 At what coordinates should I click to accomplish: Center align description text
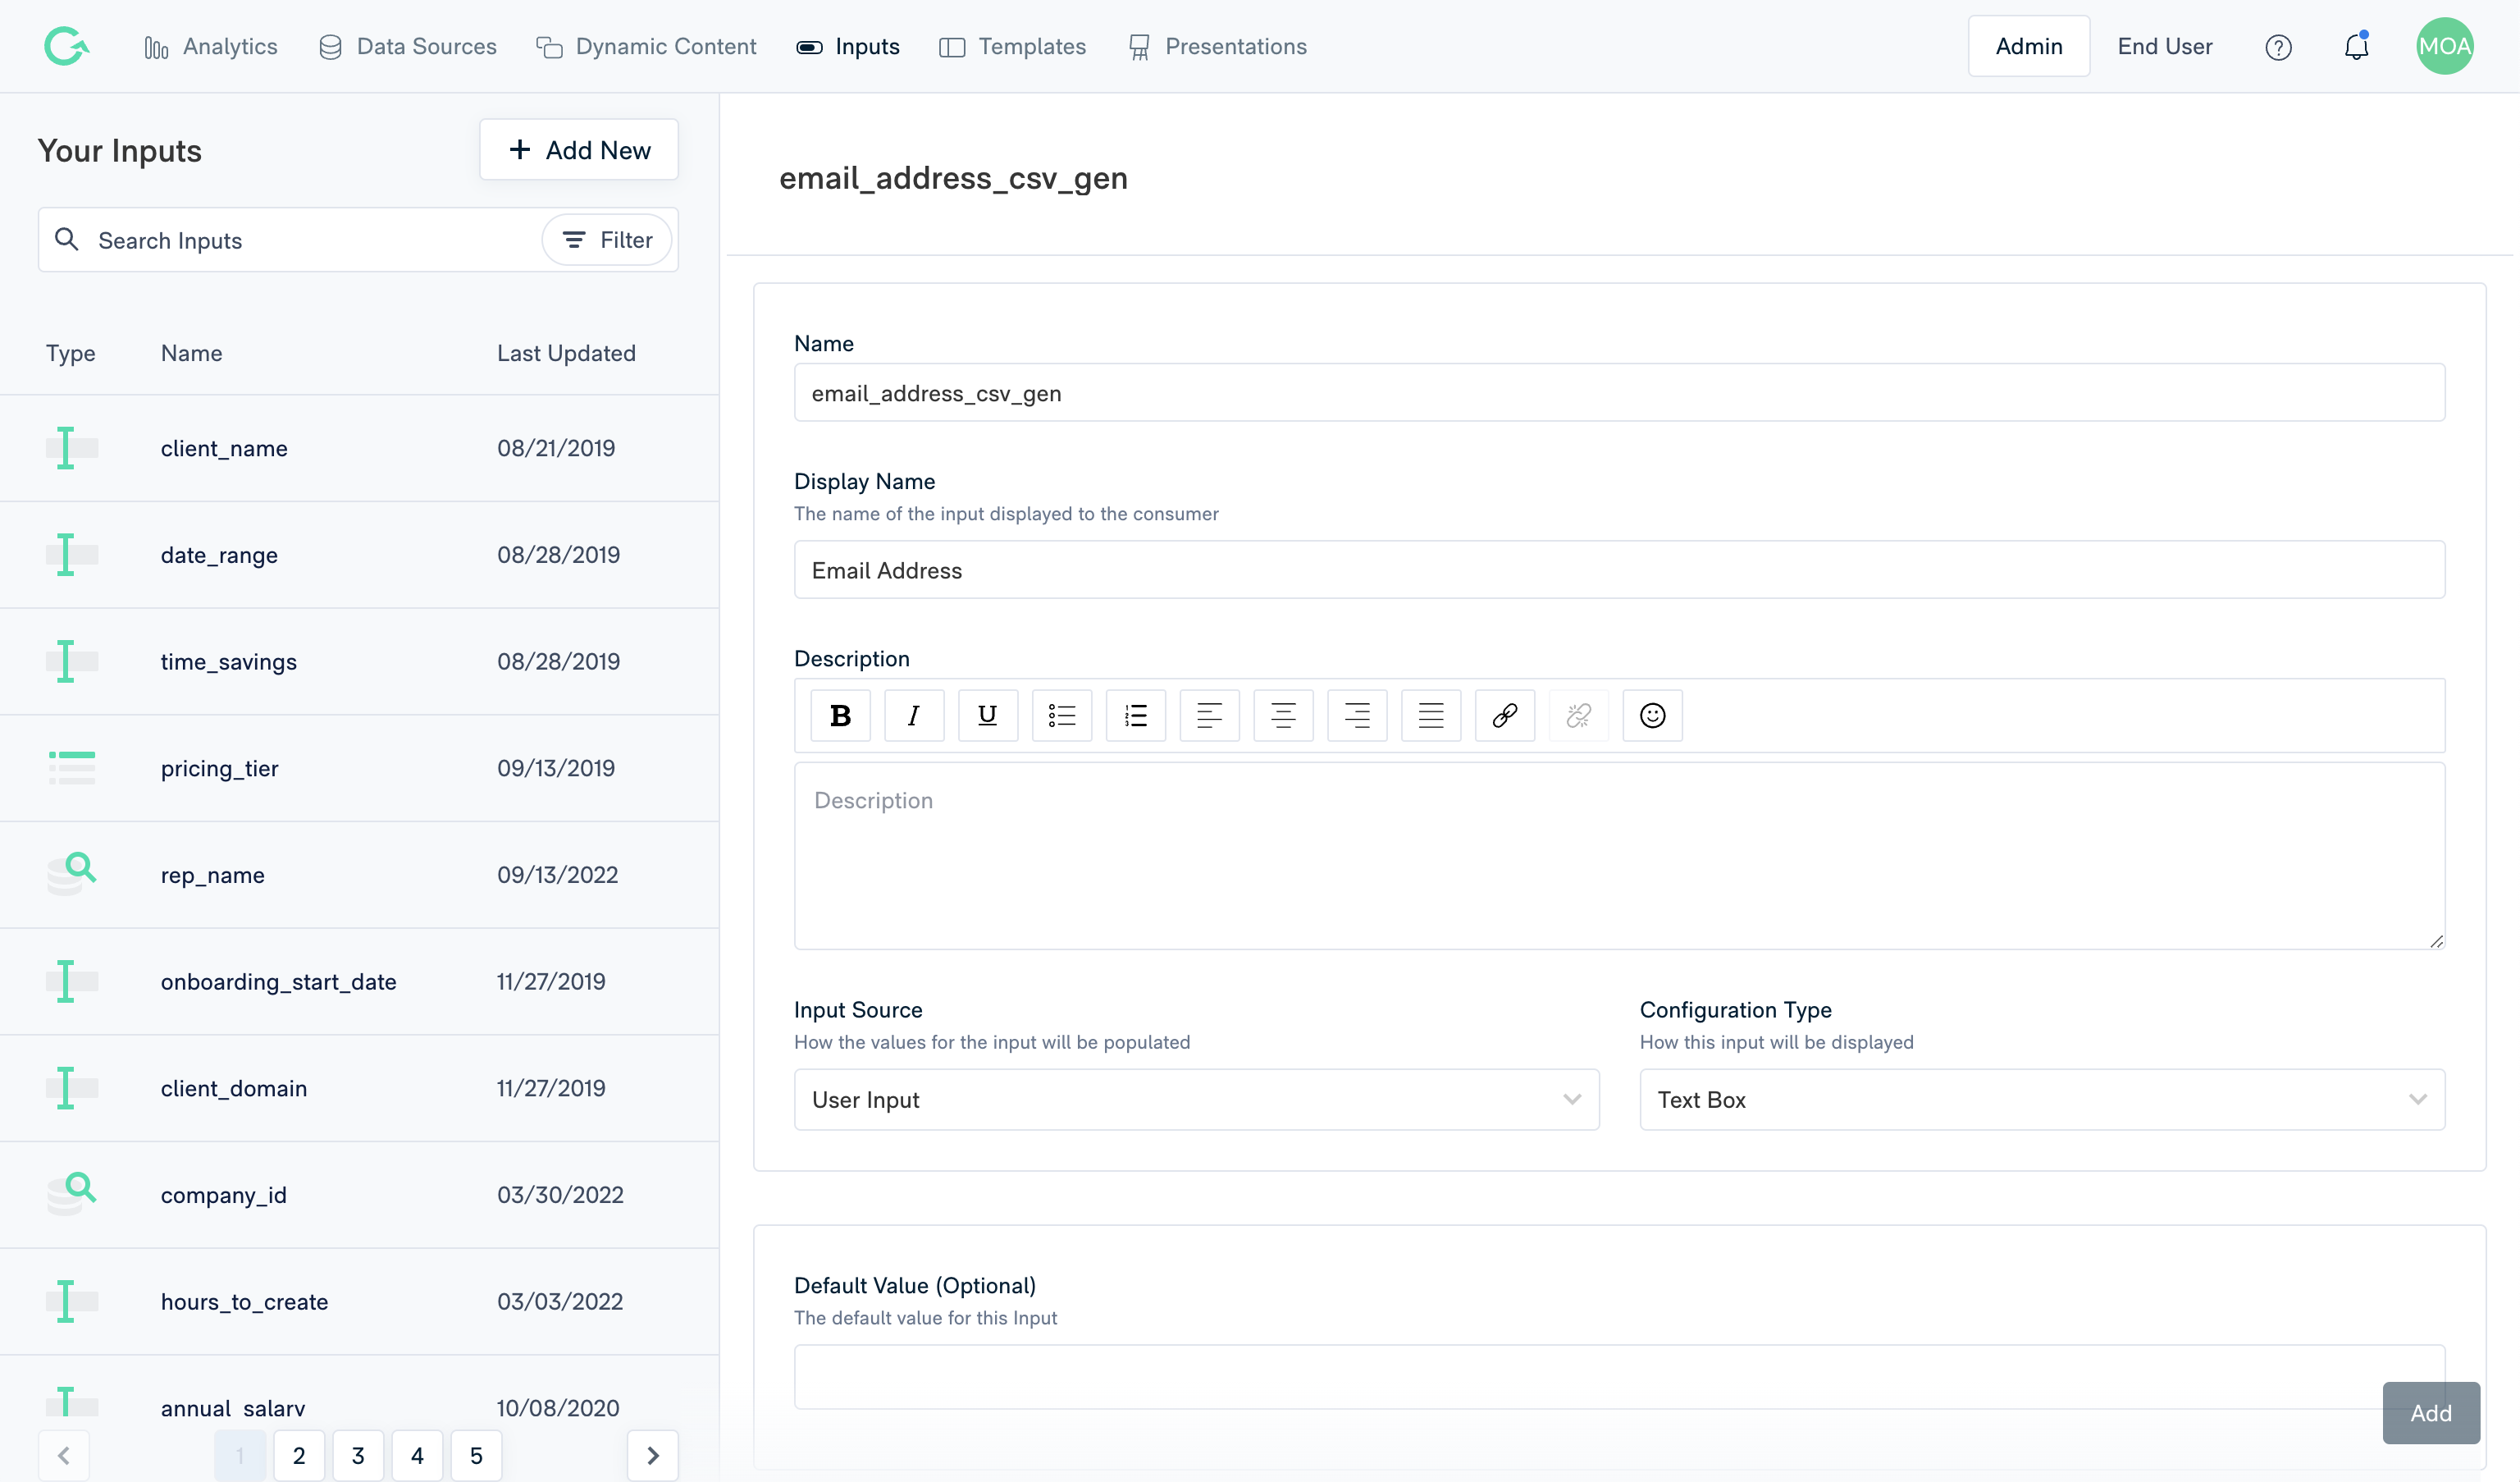click(x=1283, y=716)
